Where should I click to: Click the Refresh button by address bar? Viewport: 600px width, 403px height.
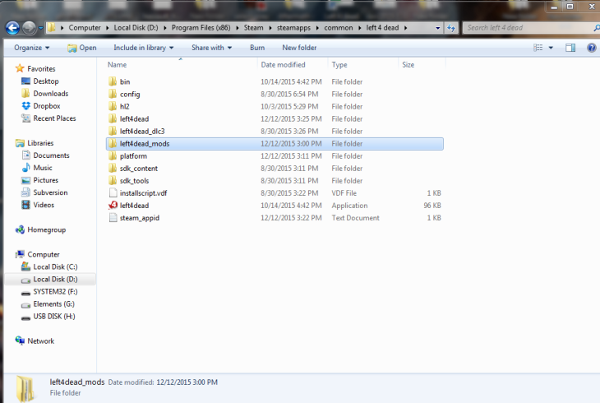pos(451,28)
